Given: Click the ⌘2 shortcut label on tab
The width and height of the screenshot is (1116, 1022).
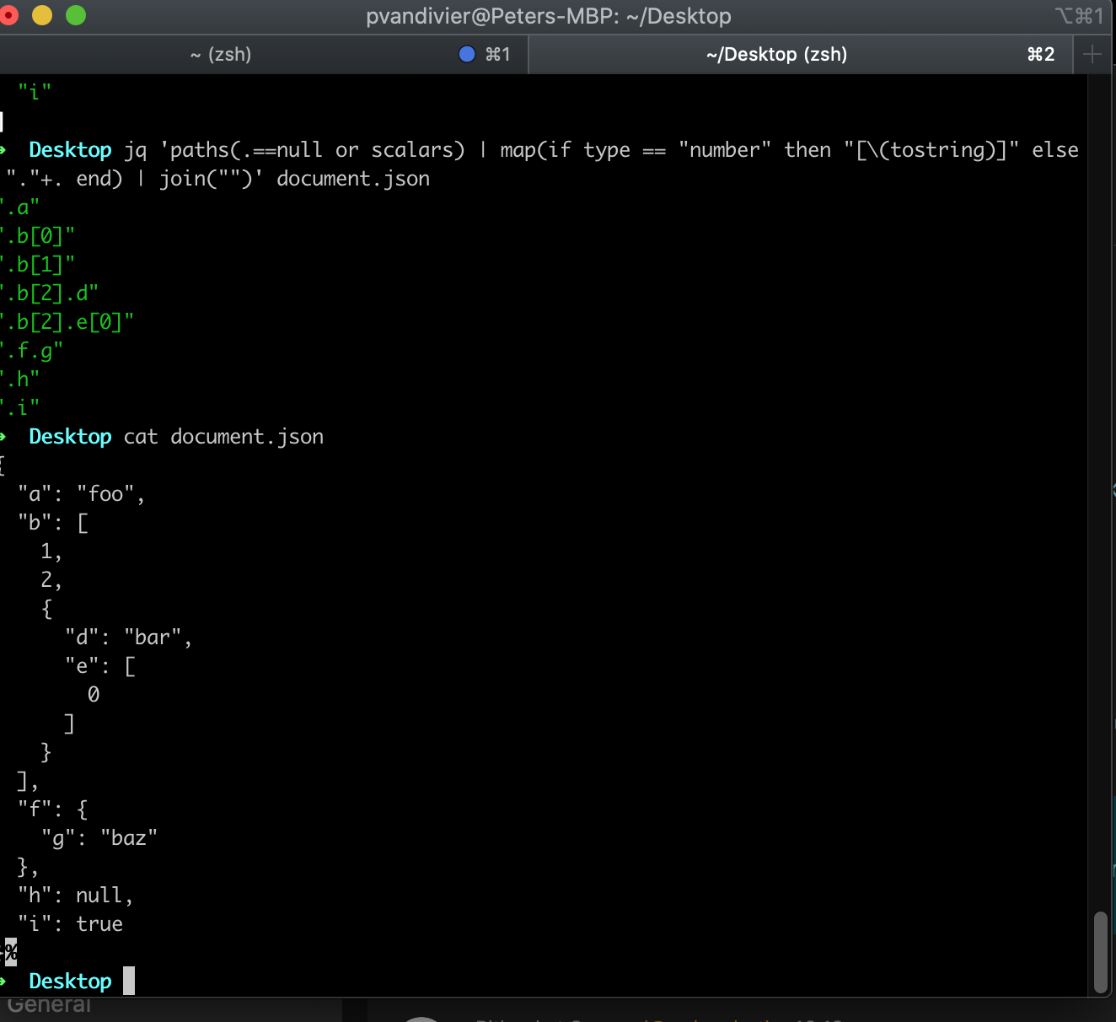Looking at the screenshot, I should click(x=1041, y=55).
